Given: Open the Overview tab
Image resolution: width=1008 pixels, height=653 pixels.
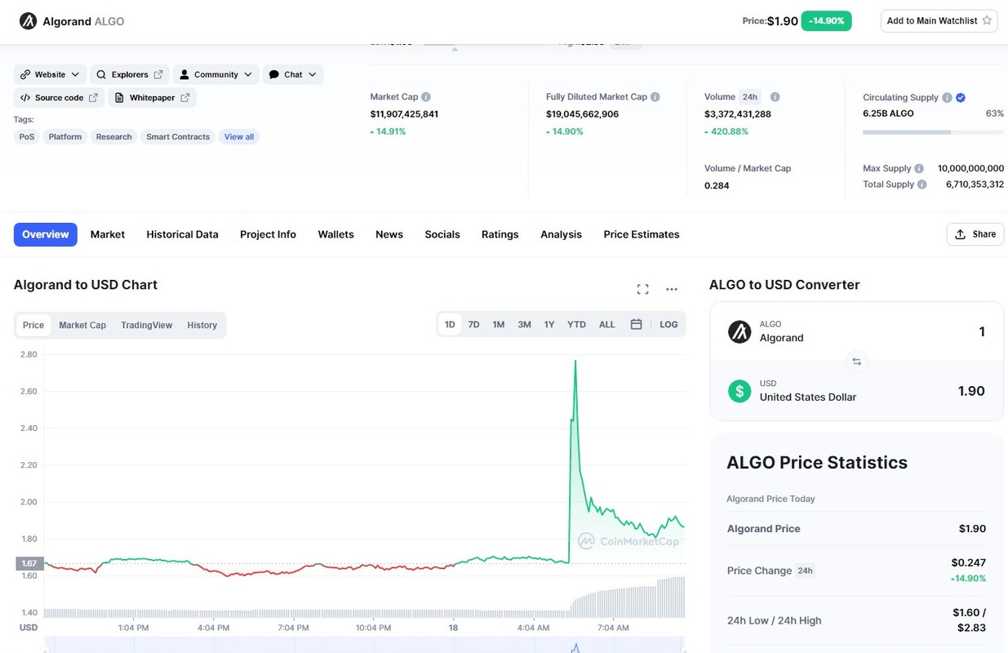Looking at the screenshot, I should point(46,234).
